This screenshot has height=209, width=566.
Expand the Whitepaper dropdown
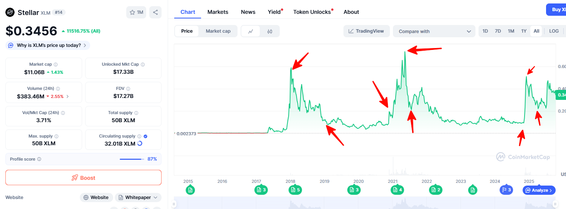point(138,197)
